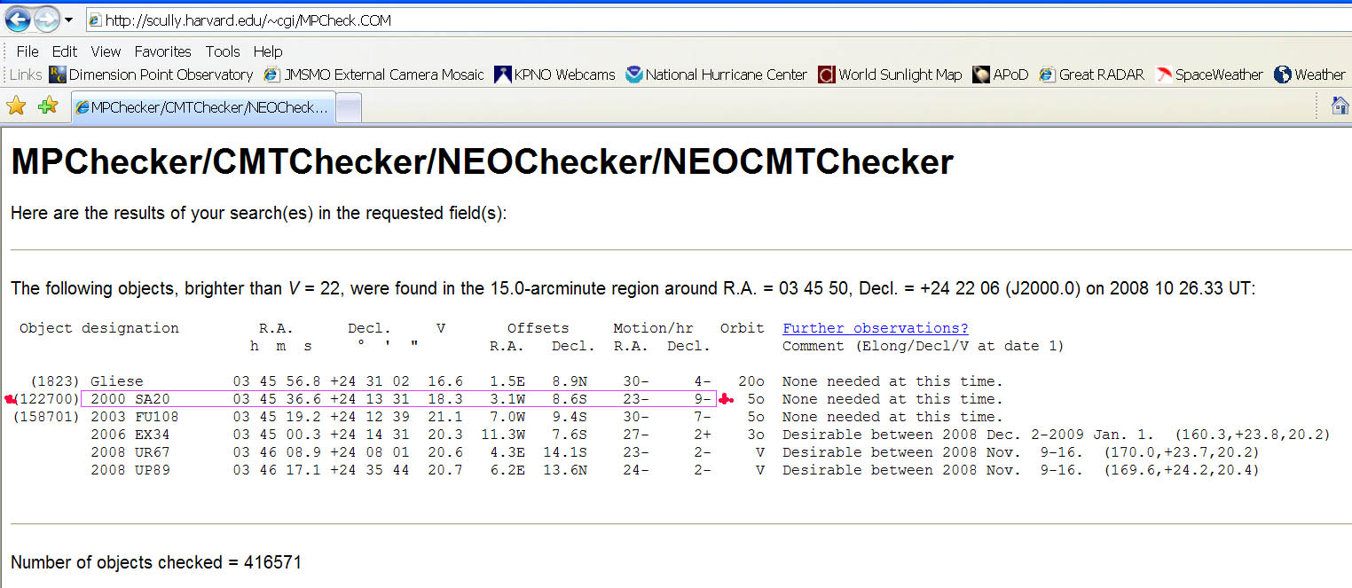Open National Hurricane Center bookmark
This screenshot has height=588, width=1352.
(716, 74)
